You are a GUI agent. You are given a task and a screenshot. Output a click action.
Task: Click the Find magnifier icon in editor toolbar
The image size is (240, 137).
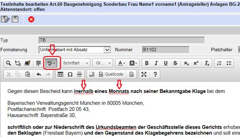click(x=9, y=63)
